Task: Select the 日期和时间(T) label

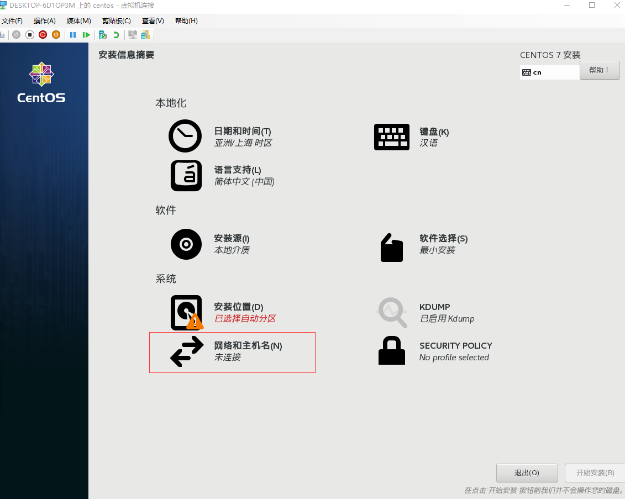Action: coord(243,131)
